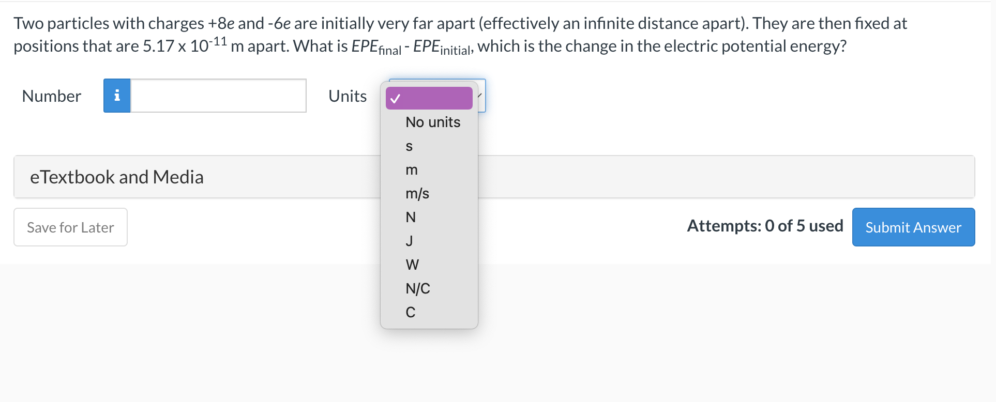Click the purple highlighted blank unit option
This screenshot has width=996, height=402.
[x=429, y=98]
